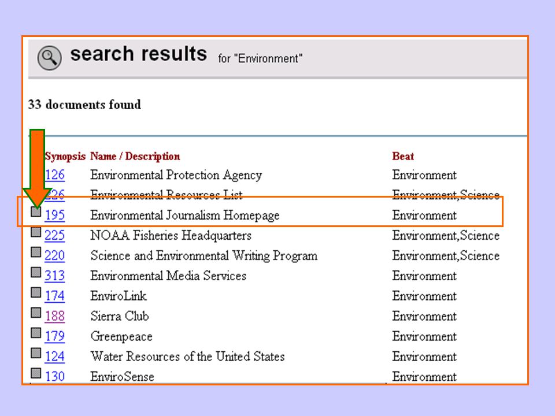Open synopsis link 220
The image size is (555, 416).
point(55,255)
